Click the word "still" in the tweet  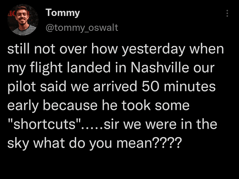(20, 50)
